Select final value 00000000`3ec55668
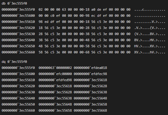Viewport: 168px width, 115px height. point(90,110)
